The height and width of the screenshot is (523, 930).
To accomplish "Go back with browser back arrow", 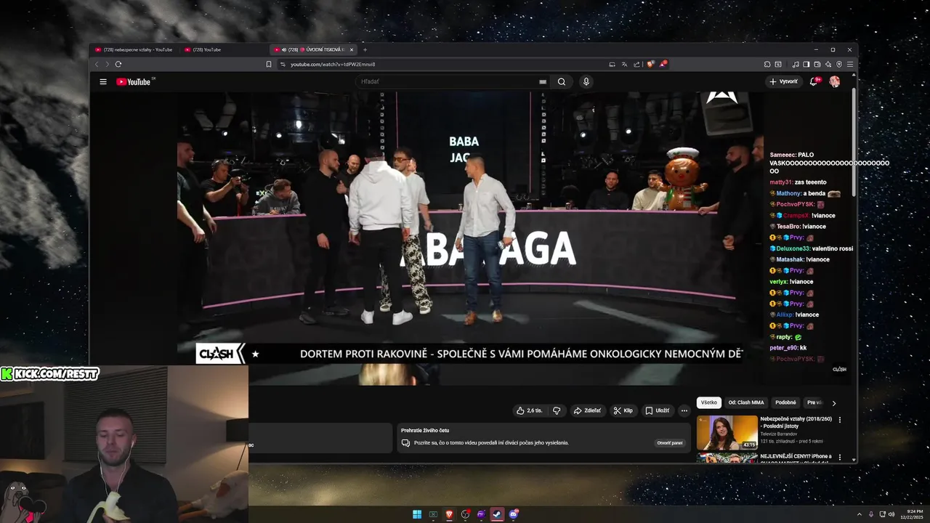I will [97, 64].
